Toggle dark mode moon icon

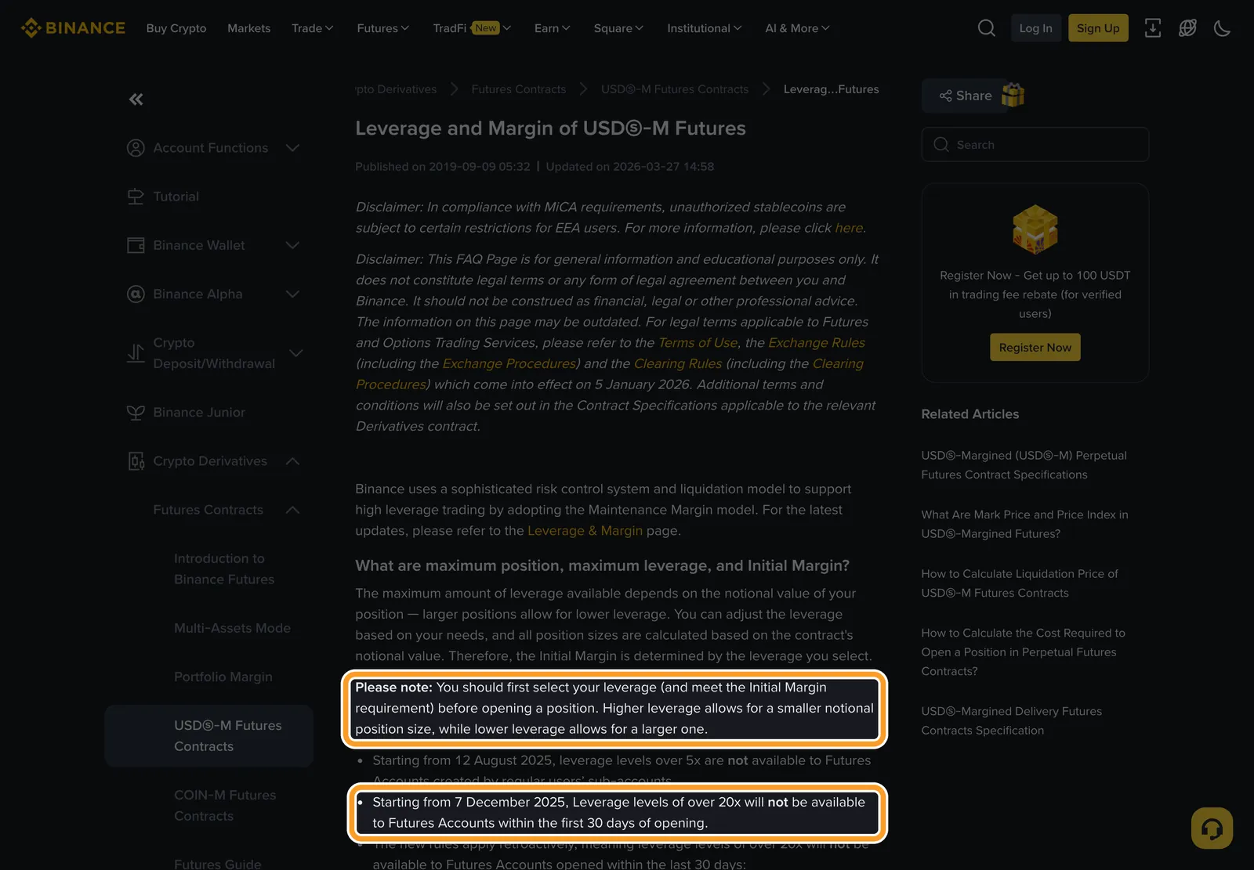tap(1222, 28)
